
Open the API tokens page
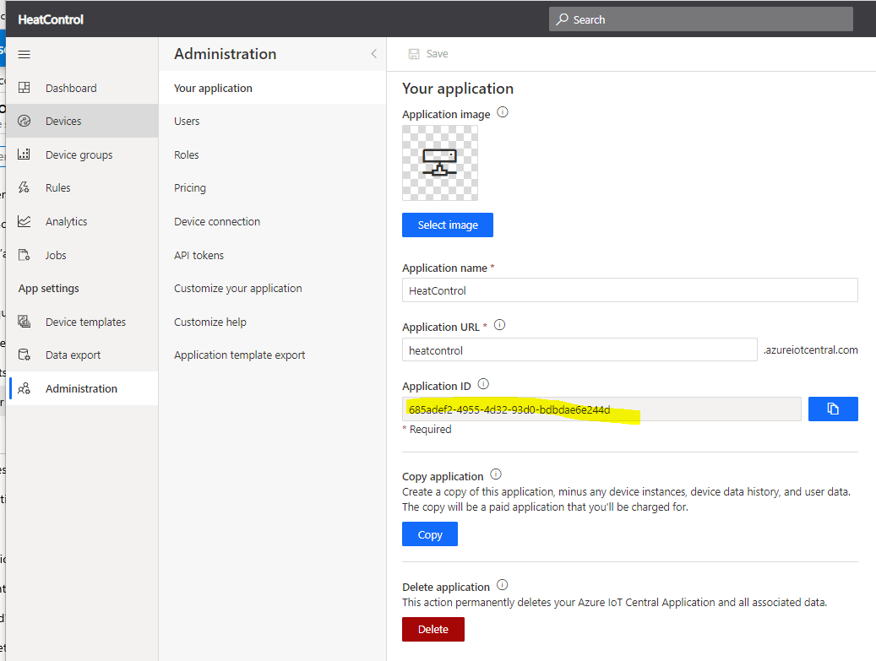pos(273,255)
